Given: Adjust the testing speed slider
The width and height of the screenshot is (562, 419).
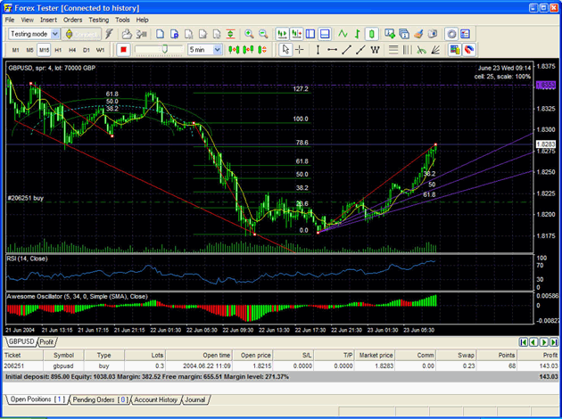Looking at the screenshot, I should (x=163, y=50).
